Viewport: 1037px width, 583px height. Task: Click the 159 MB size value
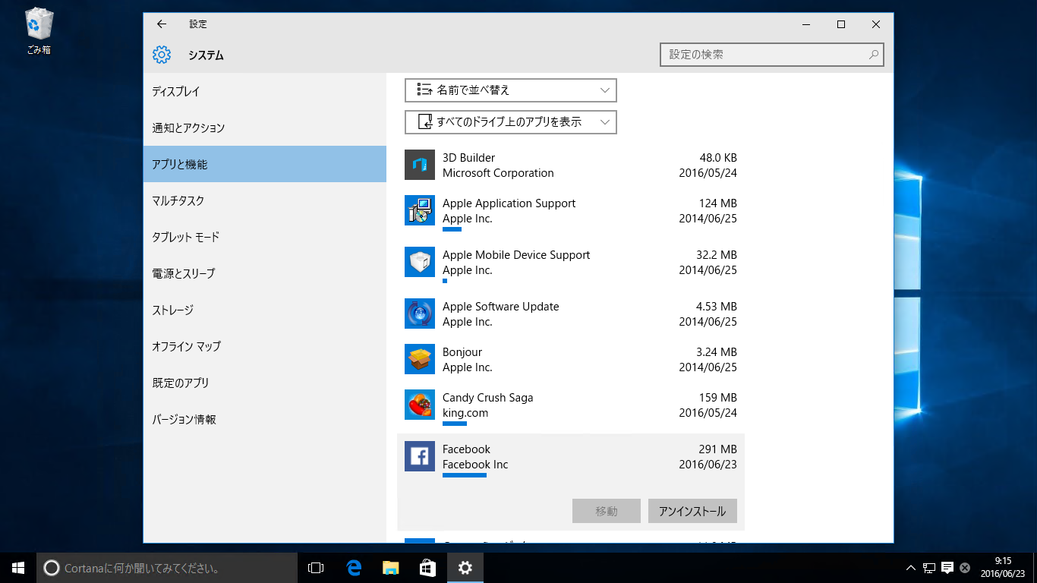pos(717,398)
